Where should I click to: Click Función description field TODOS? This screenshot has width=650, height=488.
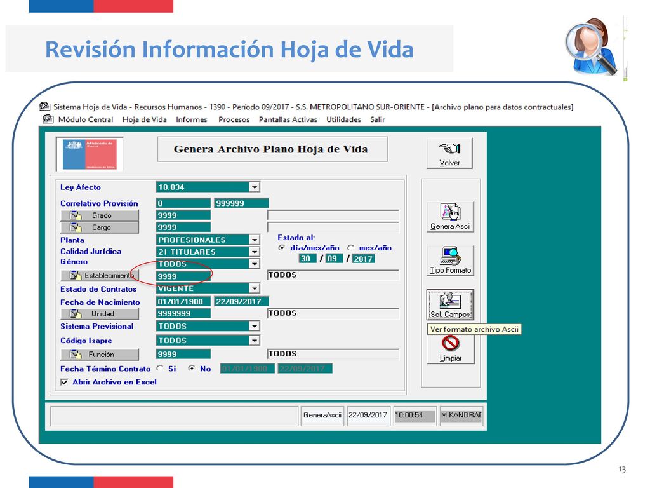(333, 354)
